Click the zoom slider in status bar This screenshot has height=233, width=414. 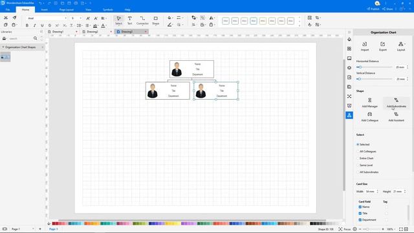coord(371,229)
